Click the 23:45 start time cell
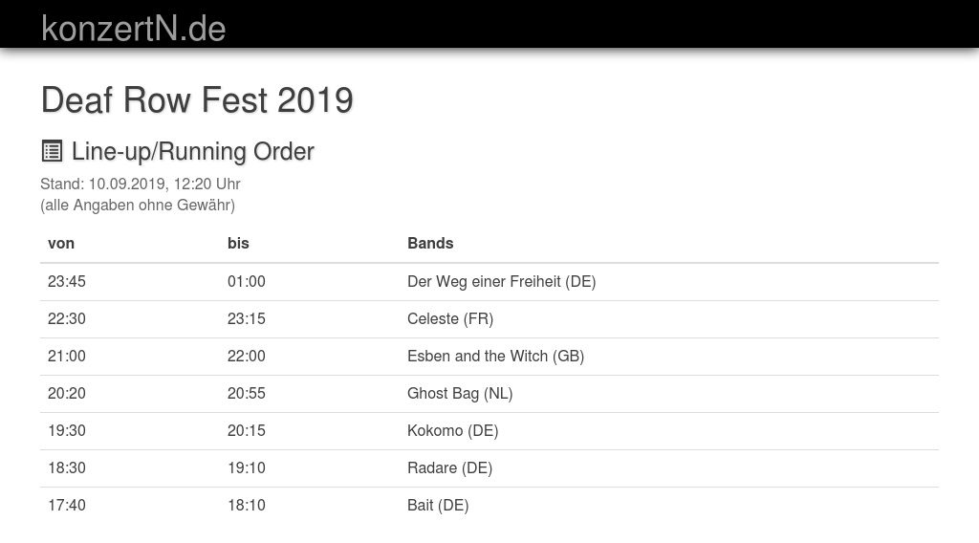 (x=67, y=281)
